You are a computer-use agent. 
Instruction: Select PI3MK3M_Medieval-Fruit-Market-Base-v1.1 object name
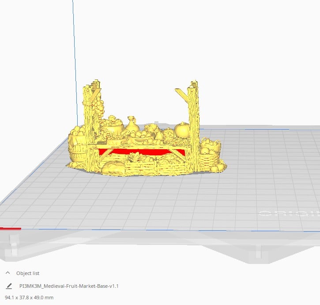69,286
